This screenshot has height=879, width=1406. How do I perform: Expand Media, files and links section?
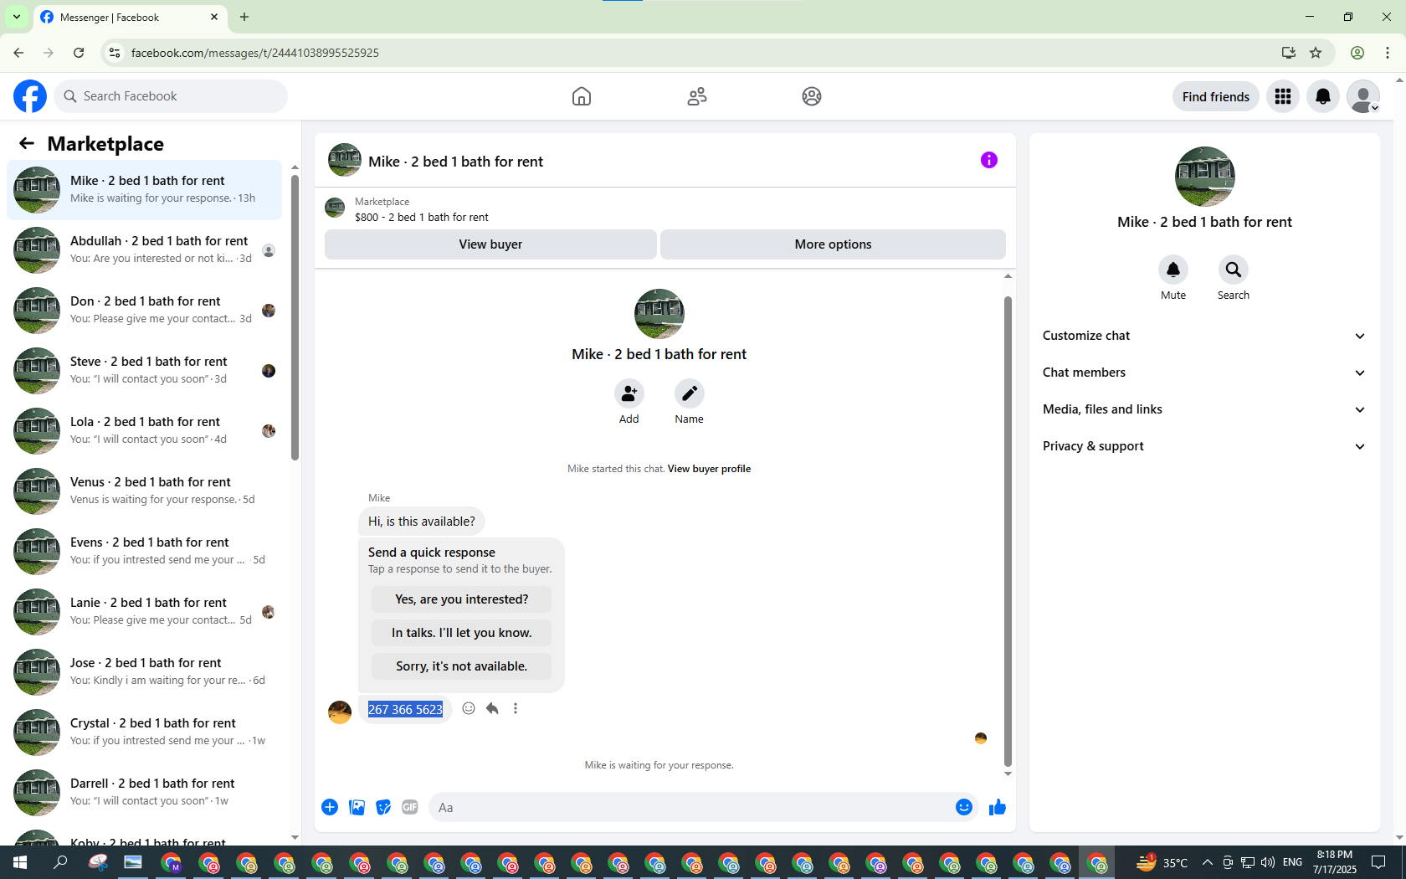click(1204, 409)
